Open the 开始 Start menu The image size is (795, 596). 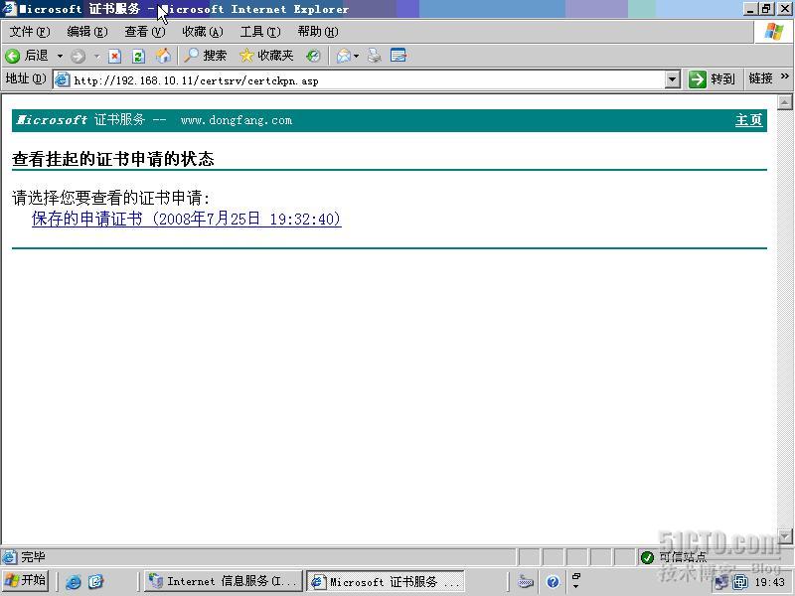click(x=25, y=580)
